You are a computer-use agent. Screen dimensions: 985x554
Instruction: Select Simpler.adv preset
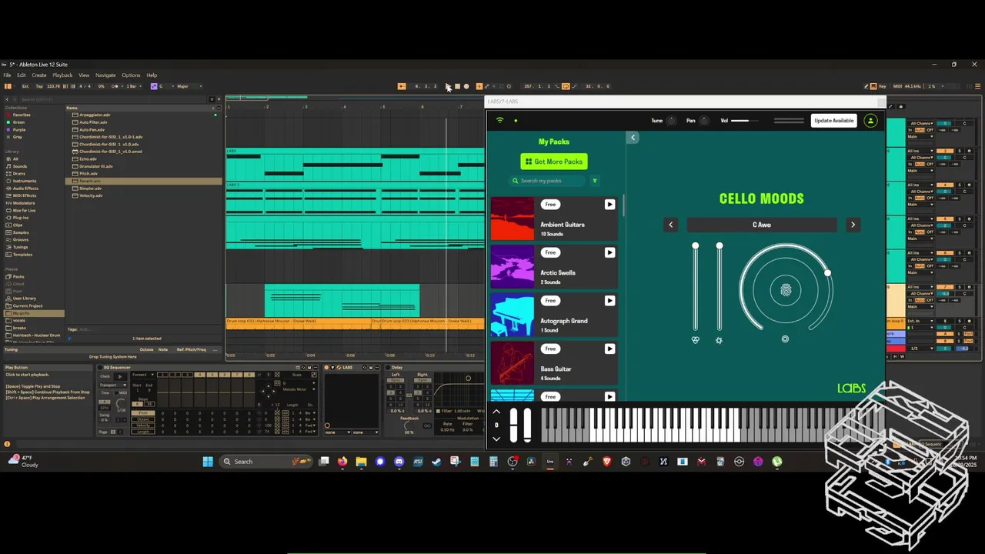point(91,189)
